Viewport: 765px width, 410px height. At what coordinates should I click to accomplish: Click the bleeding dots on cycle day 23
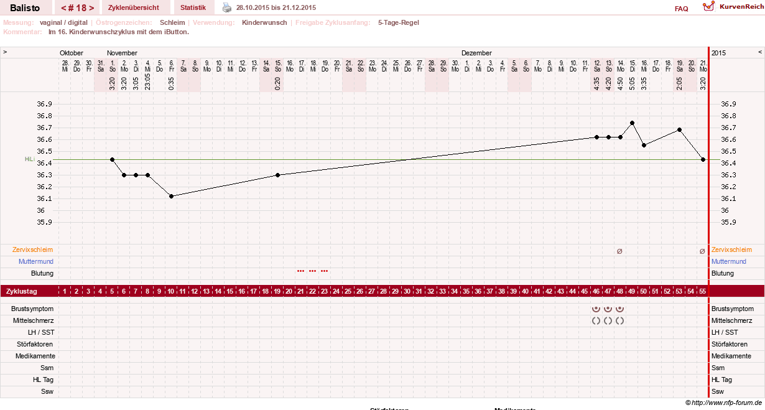[325, 271]
